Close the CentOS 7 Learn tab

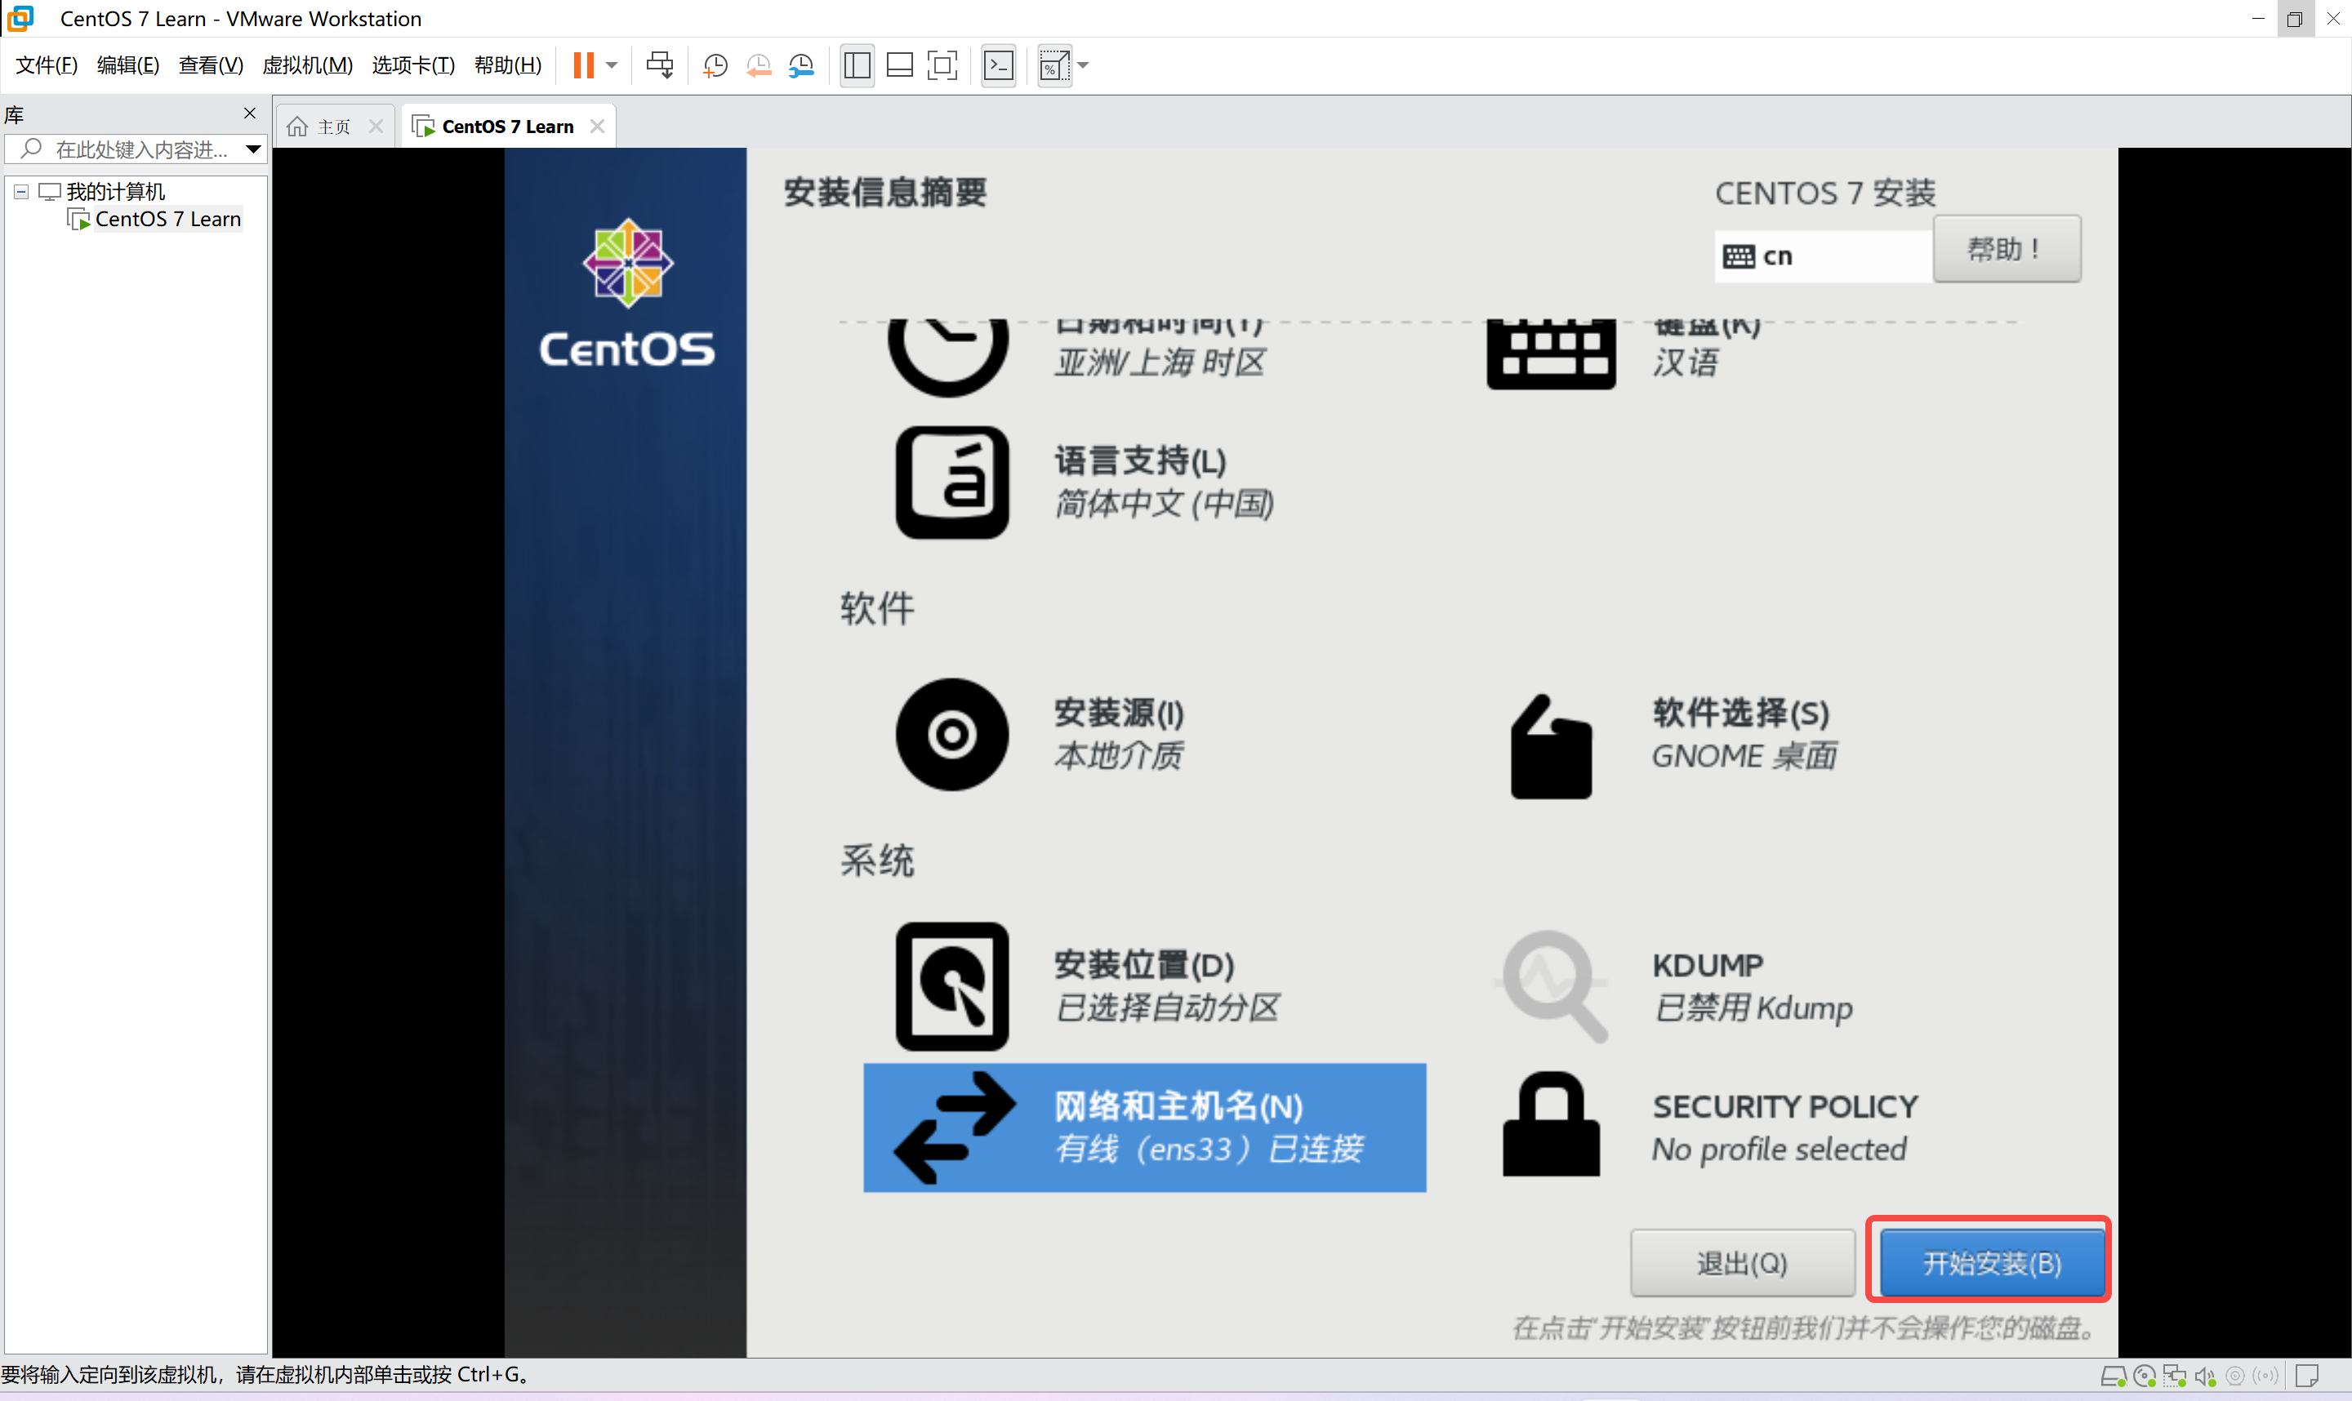pyautogui.click(x=597, y=127)
